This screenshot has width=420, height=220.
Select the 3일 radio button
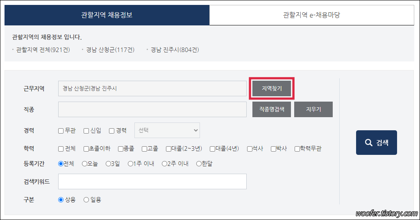[x=108, y=164]
